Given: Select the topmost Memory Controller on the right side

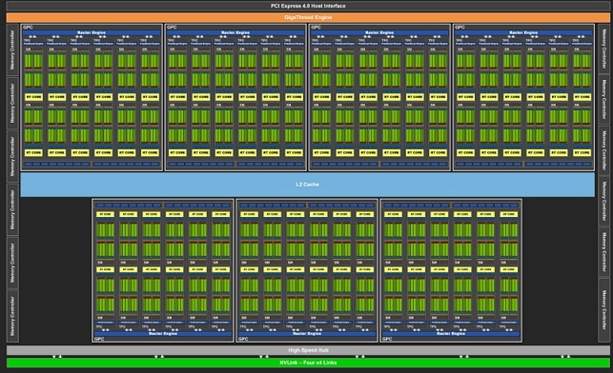Looking at the screenshot, I should click(604, 49).
